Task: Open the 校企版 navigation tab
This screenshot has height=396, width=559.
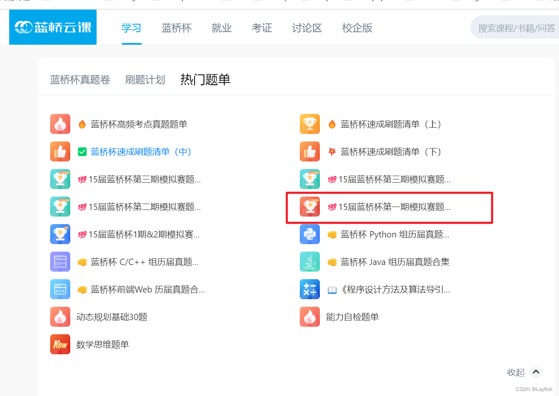Action: tap(357, 28)
